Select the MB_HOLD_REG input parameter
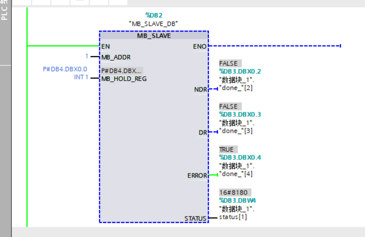Image resolution: width=365 pixels, height=237 pixels. click(124, 79)
